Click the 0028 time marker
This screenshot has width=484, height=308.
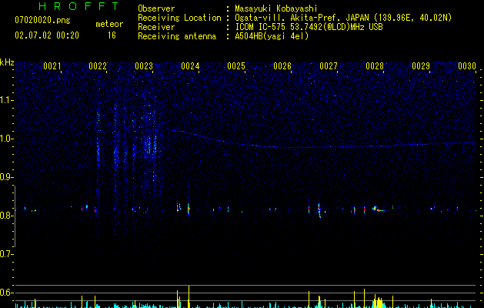point(375,66)
